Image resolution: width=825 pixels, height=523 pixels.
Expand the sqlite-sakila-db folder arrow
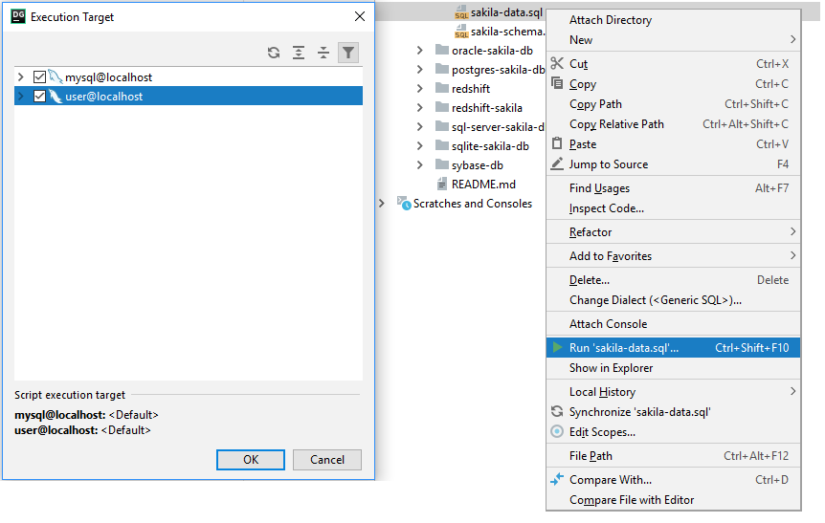tap(419, 146)
